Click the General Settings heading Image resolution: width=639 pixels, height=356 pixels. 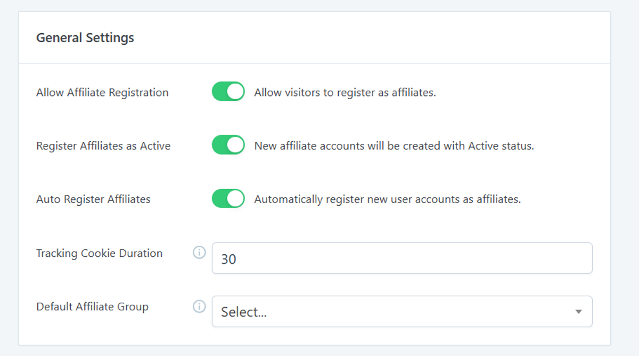pos(85,38)
